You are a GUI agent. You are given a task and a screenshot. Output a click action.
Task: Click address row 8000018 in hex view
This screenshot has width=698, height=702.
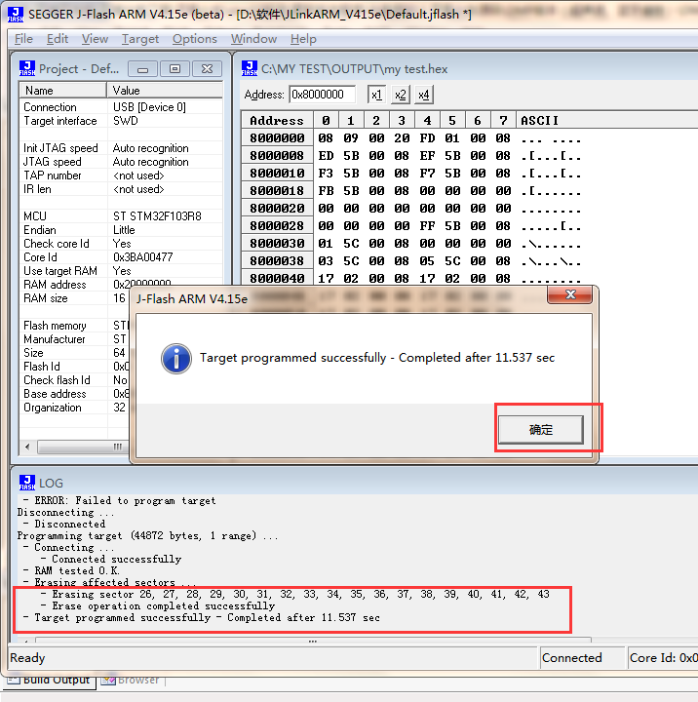pyautogui.click(x=277, y=191)
